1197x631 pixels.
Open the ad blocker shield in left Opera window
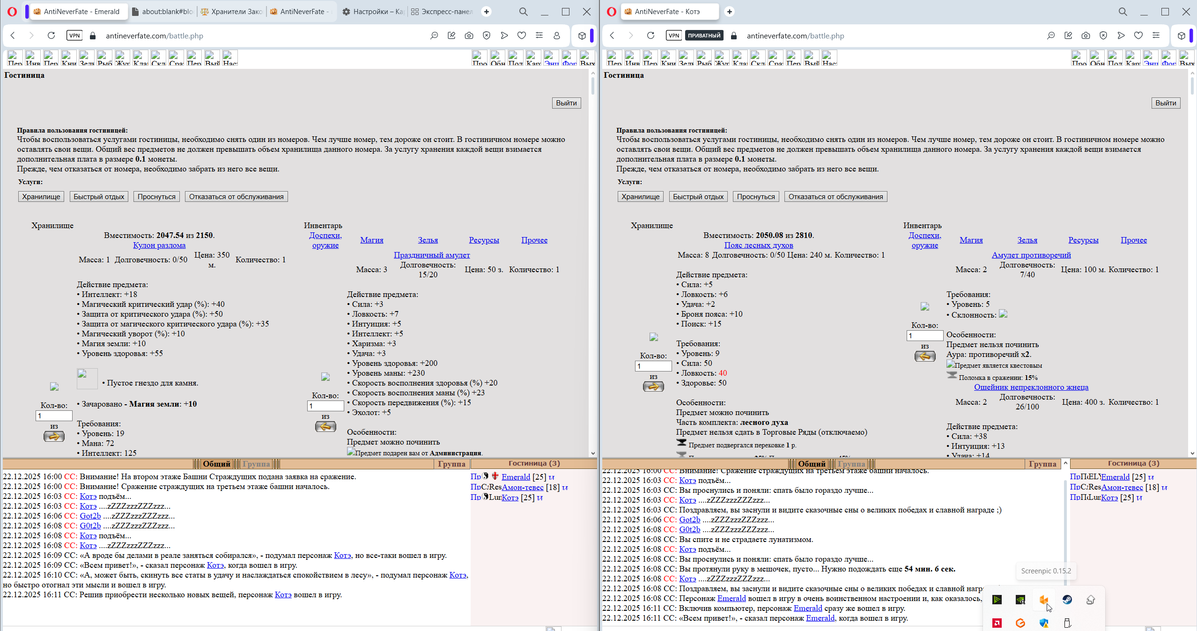487,36
